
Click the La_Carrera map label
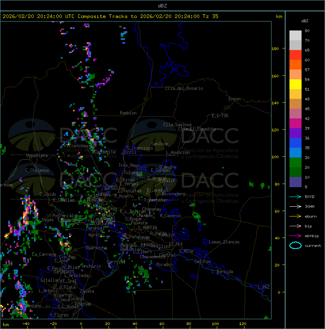[44, 254]
